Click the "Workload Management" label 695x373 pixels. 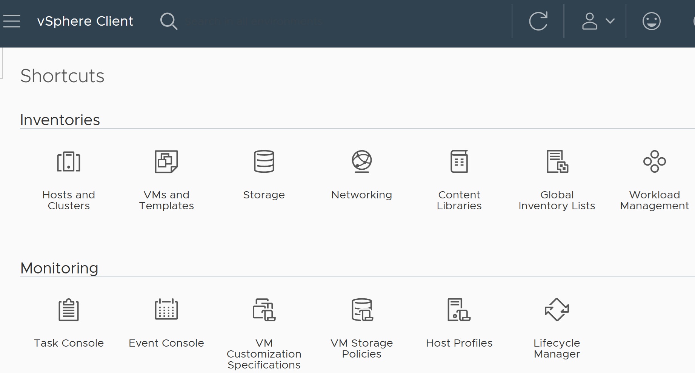pyautogui.click(x=655, y=200)
